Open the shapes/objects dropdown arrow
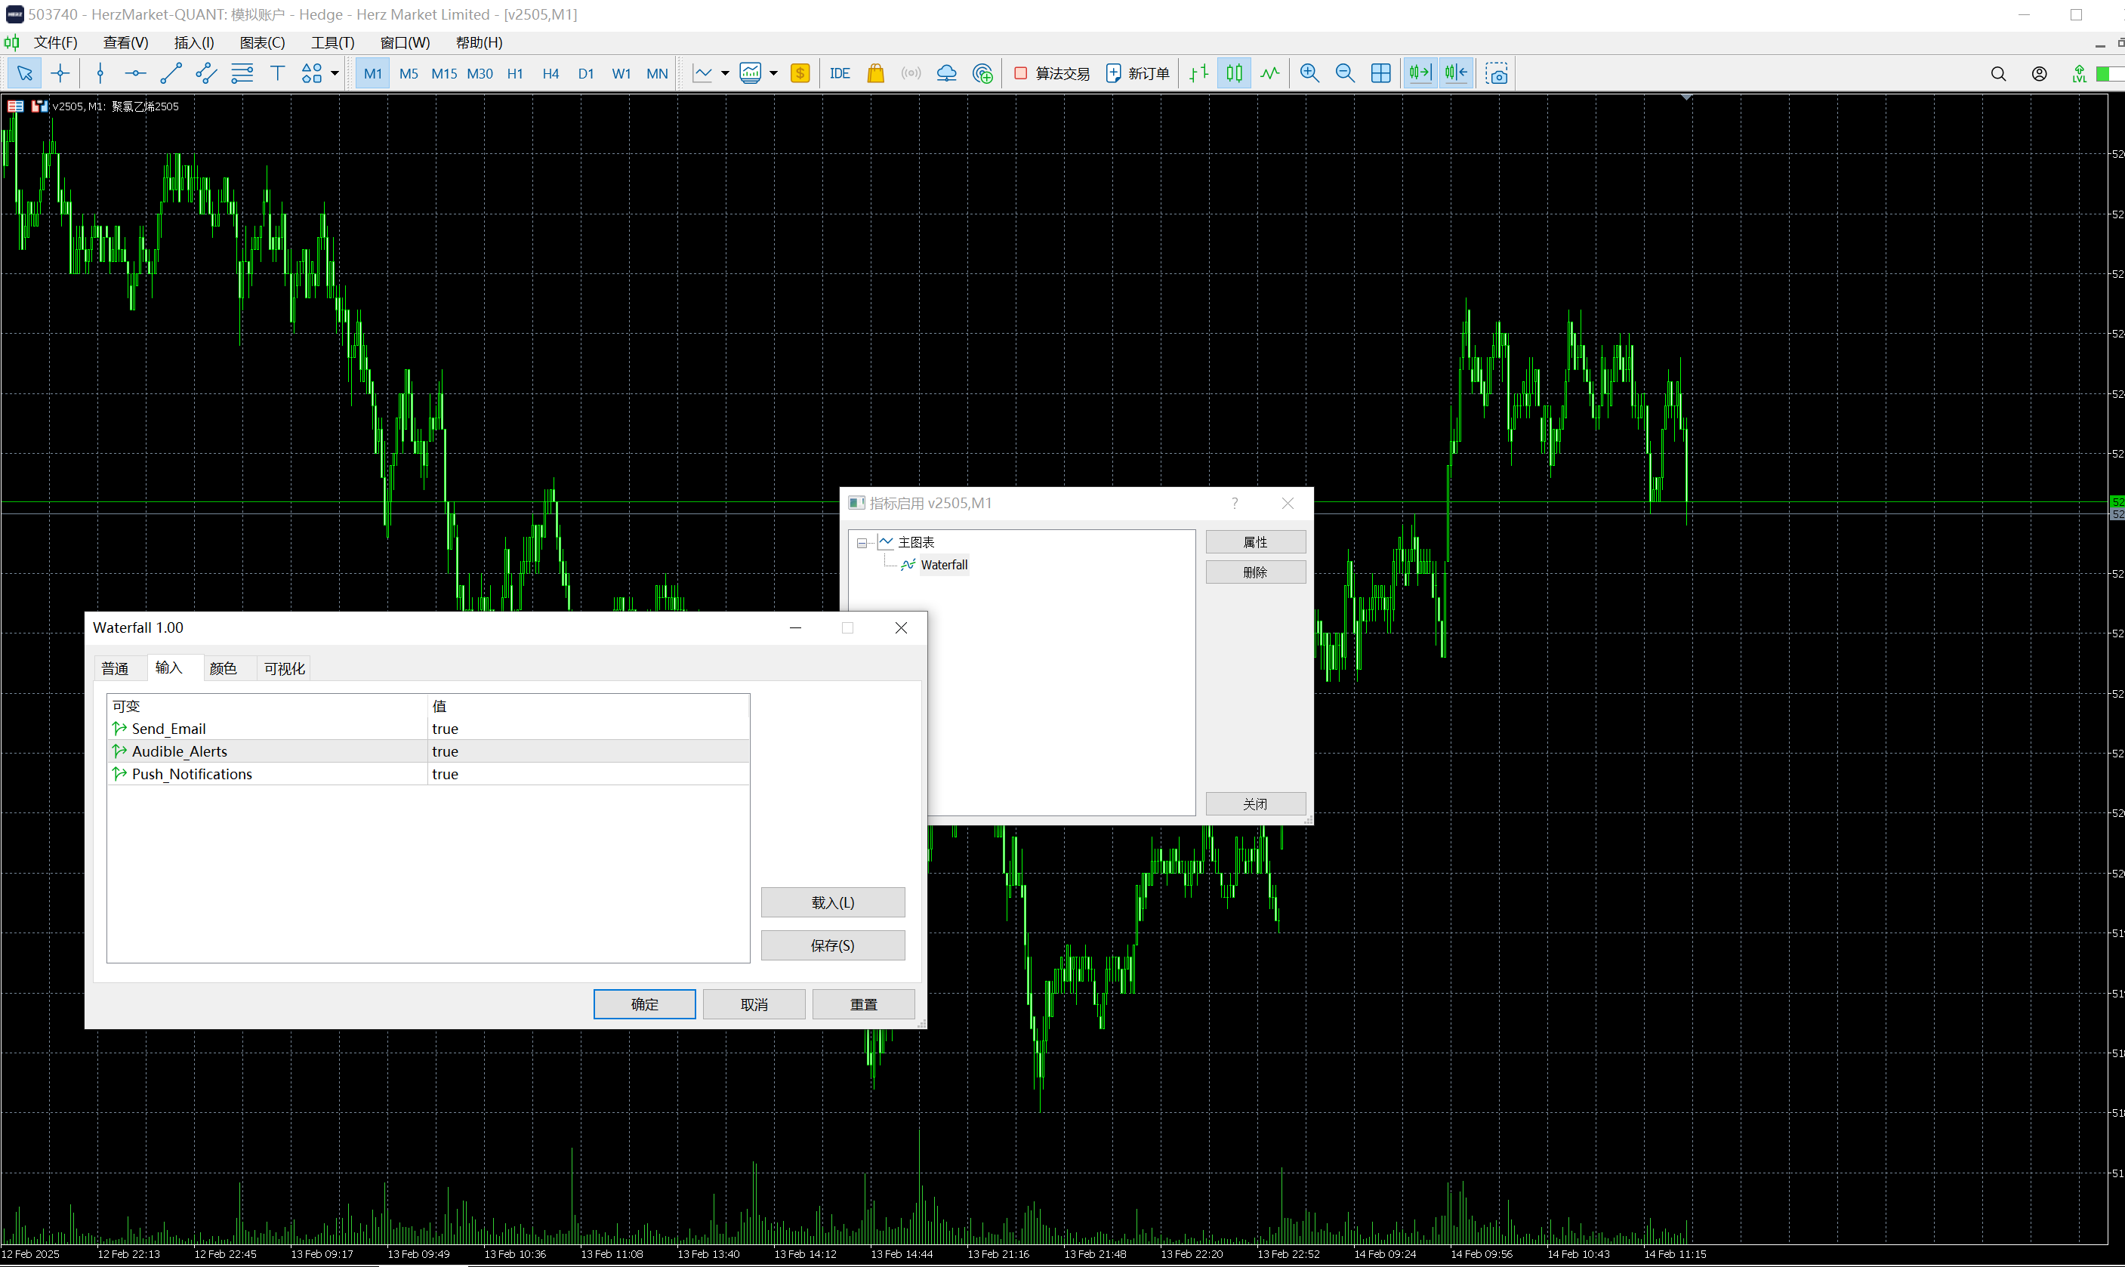Viewport: 2125px width, 1267px height. coord(335,73)
